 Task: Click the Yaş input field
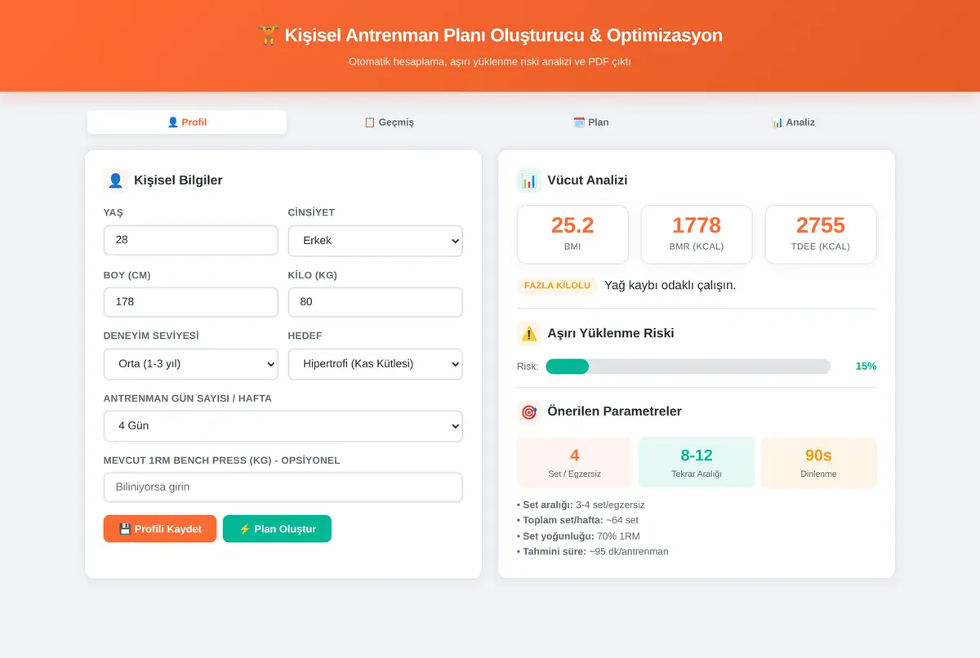pyautogui.click(x=190, y=241)
